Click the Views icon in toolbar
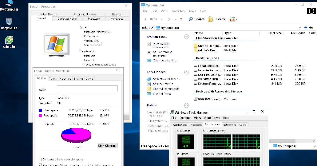317x166 pixels. click(x=232, y=19)
